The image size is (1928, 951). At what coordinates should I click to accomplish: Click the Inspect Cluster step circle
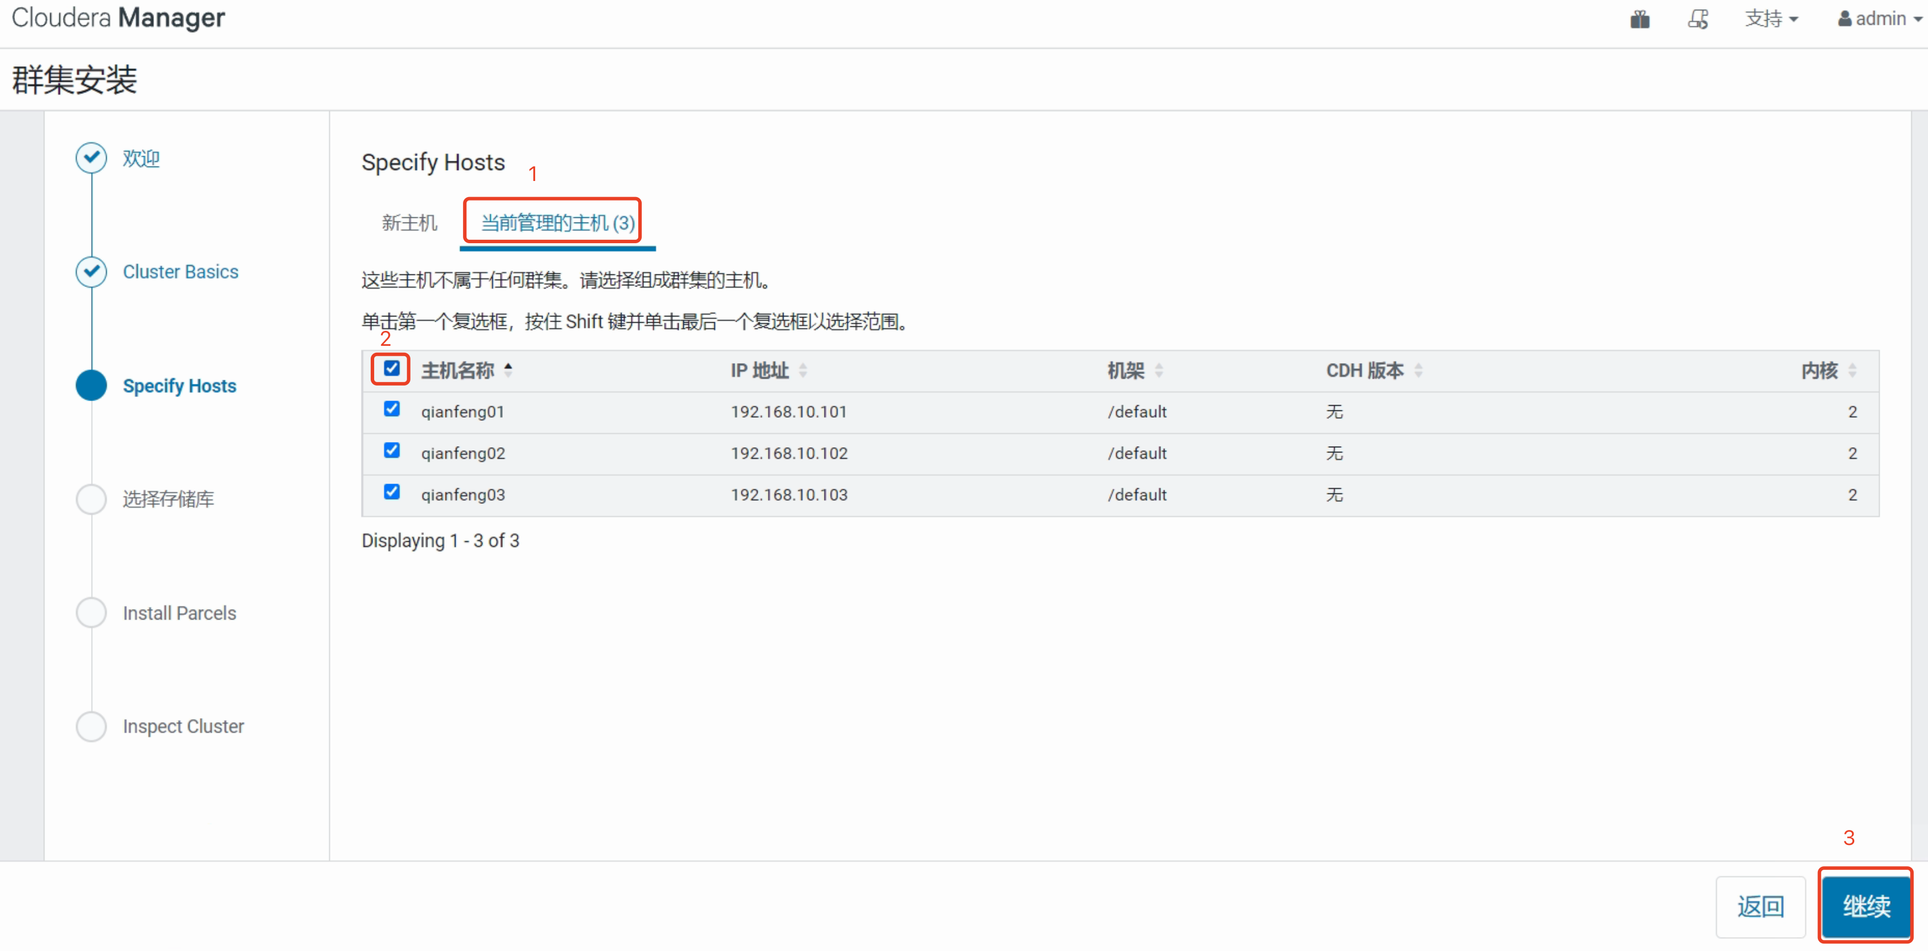tap(91, 726)
